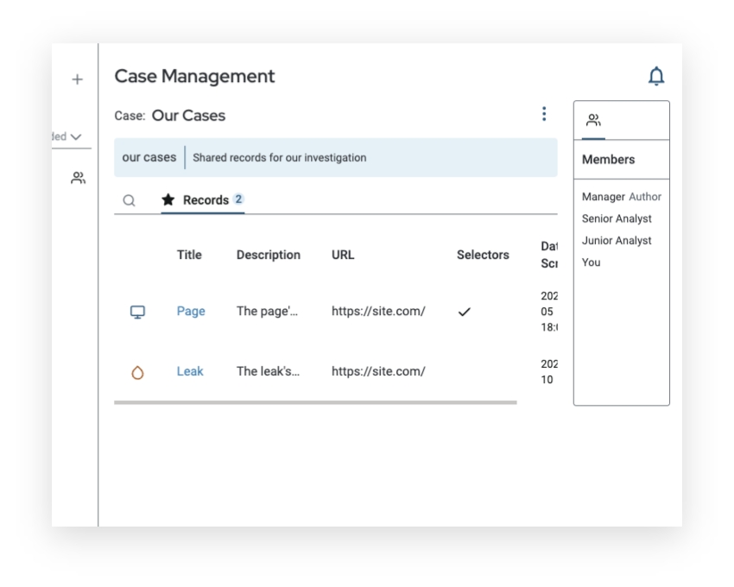
Task: Click the Title column header
Action: tap(189, 255)
